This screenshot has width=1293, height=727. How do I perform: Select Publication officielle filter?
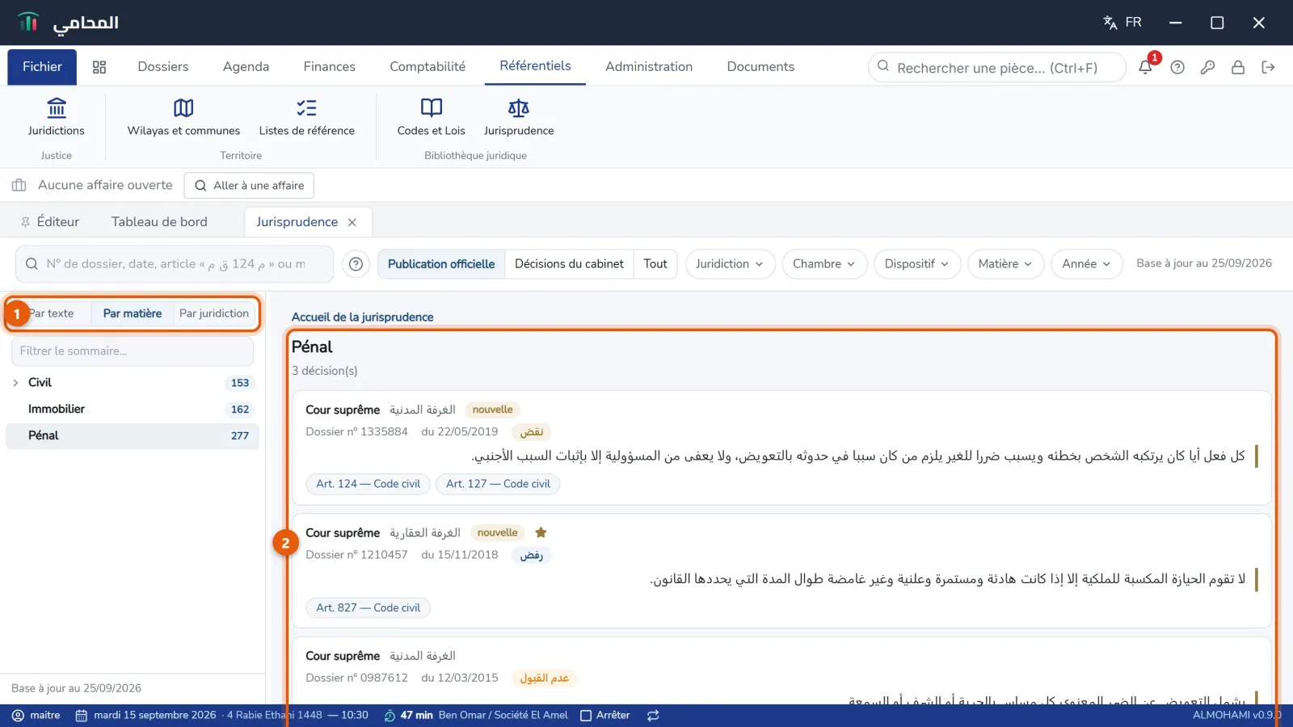coord(441,264)
